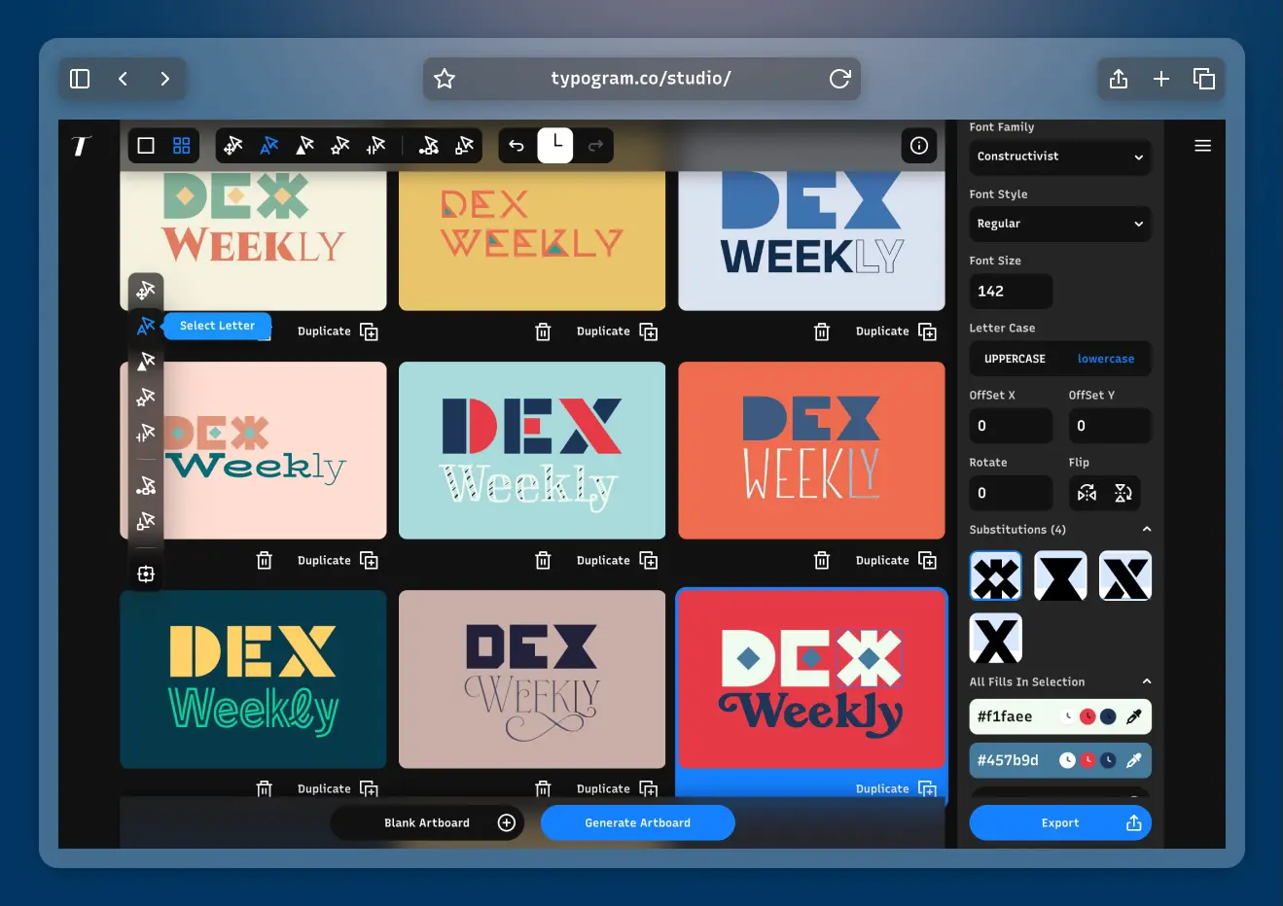Open the Font Style dropdown
This screenshot has width=1283, height=906.
[x=1059, y=224]
